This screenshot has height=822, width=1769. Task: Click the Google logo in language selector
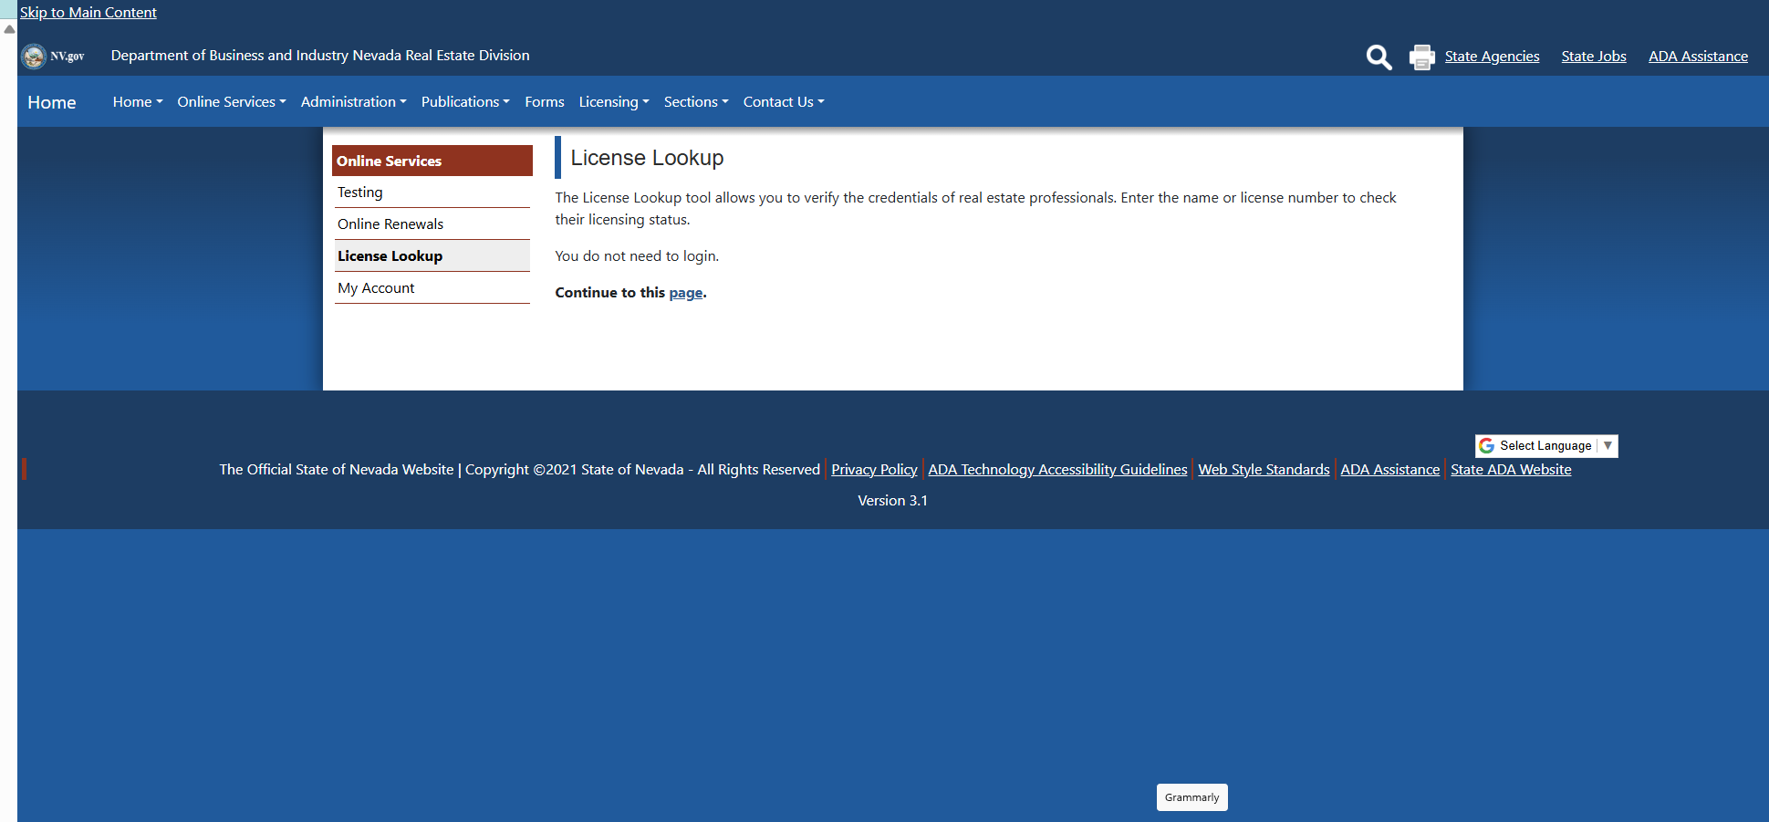click(x=1487, y=445)
